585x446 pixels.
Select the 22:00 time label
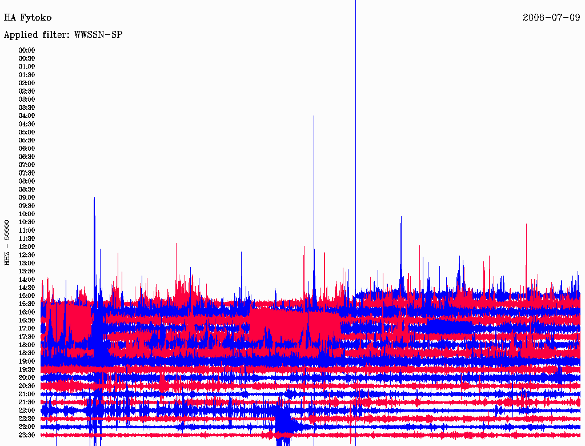(26, 411)
